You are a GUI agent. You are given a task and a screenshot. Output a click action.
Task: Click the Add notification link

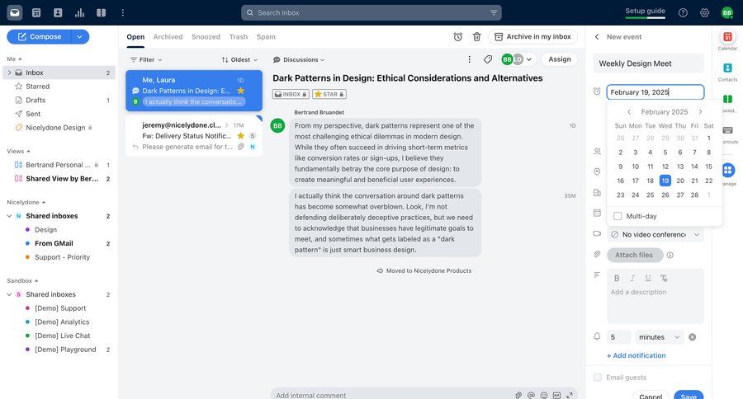point(636,355)
